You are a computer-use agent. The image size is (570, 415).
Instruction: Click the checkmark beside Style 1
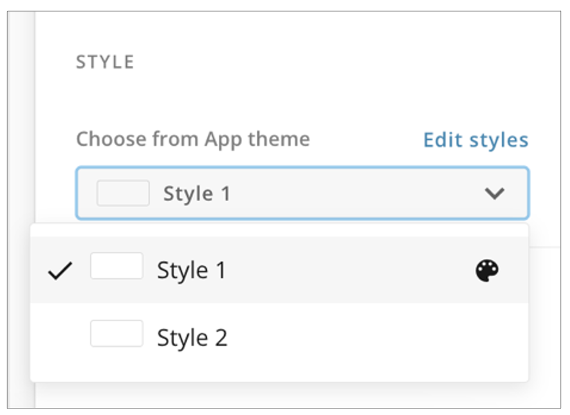(60, 272)
